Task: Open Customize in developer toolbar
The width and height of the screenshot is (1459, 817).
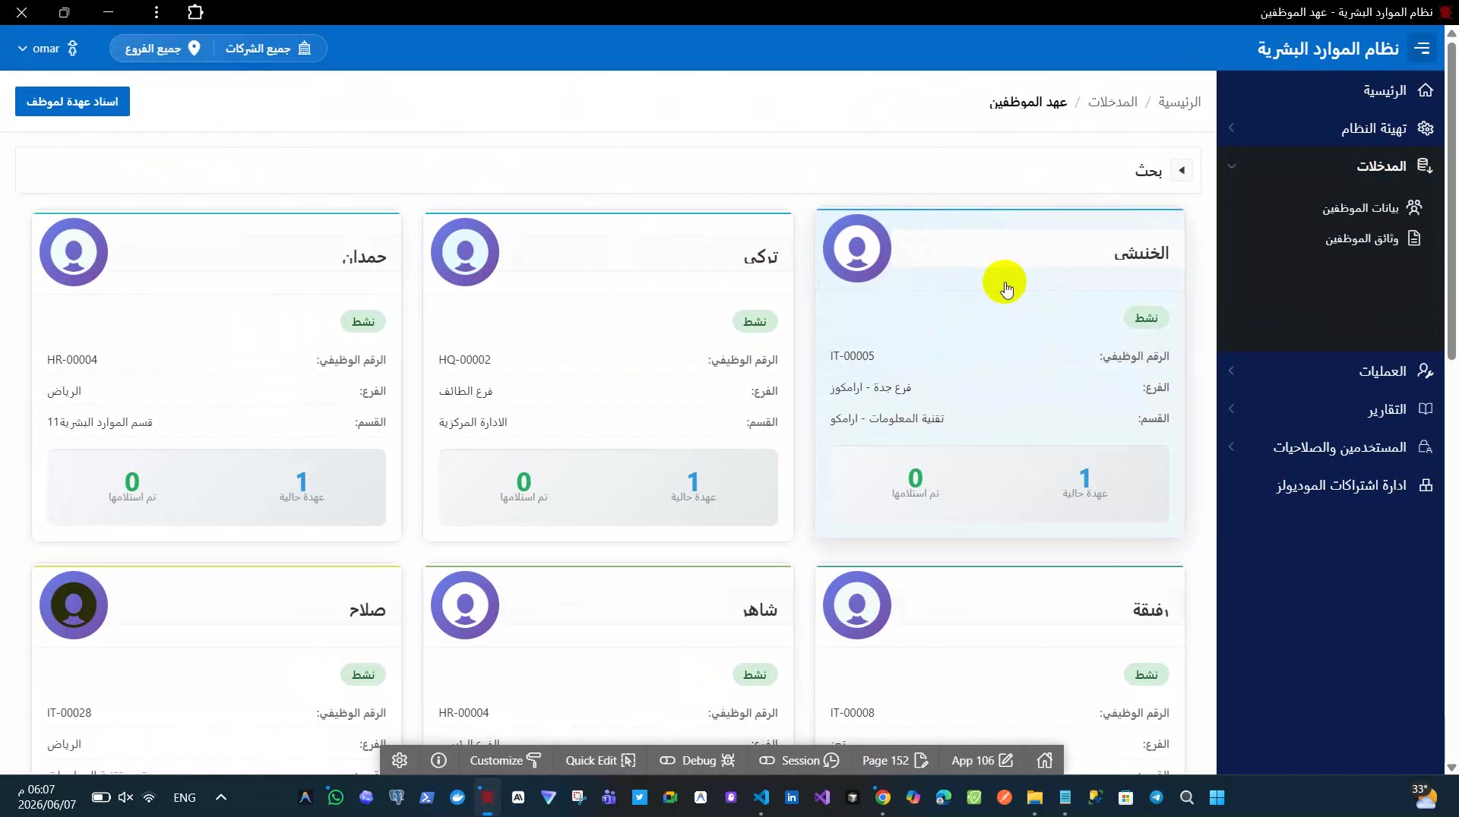Action: click(505, 760)
